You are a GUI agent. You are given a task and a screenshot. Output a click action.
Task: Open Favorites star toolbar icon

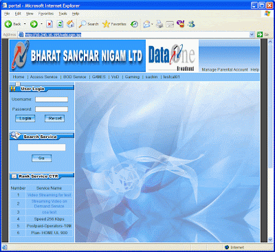(x=106, y=24)
